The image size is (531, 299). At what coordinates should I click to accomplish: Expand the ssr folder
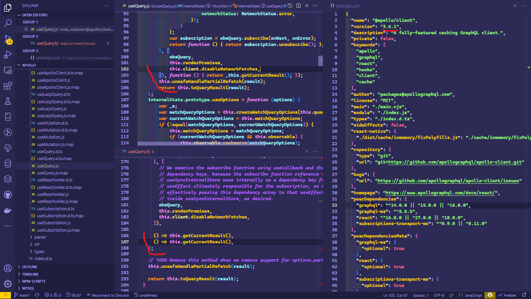(x=37, y=244)
